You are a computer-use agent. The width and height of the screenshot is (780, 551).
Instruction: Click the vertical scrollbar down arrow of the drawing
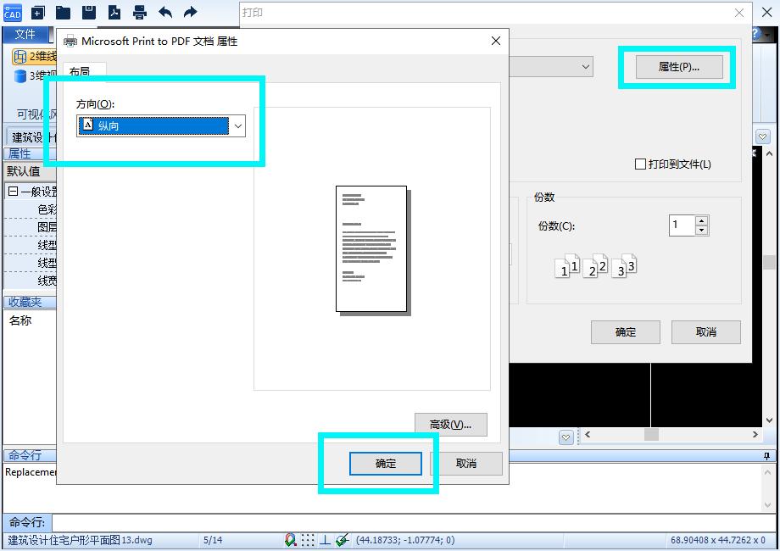[x=769, y=420]
